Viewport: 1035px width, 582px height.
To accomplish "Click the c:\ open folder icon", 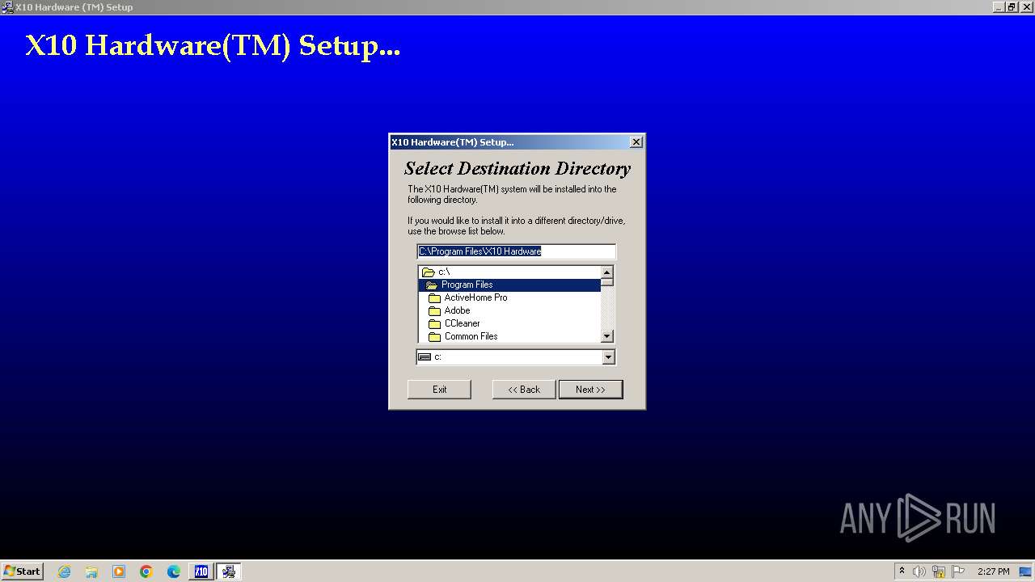I will tap(429, 272).
